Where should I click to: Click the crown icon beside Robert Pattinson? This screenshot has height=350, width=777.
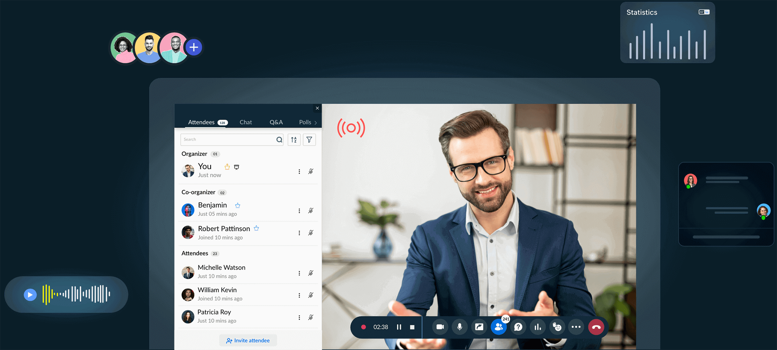256,228
